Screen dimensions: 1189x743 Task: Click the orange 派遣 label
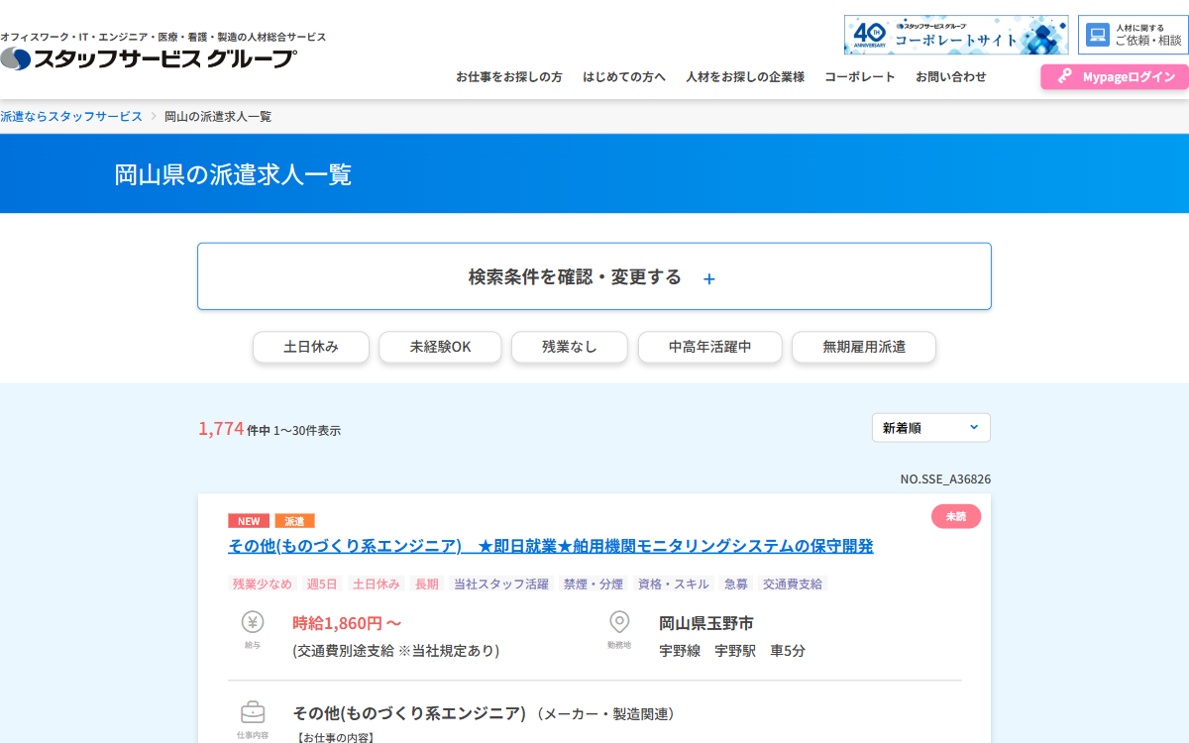click(x=294, y=521)
